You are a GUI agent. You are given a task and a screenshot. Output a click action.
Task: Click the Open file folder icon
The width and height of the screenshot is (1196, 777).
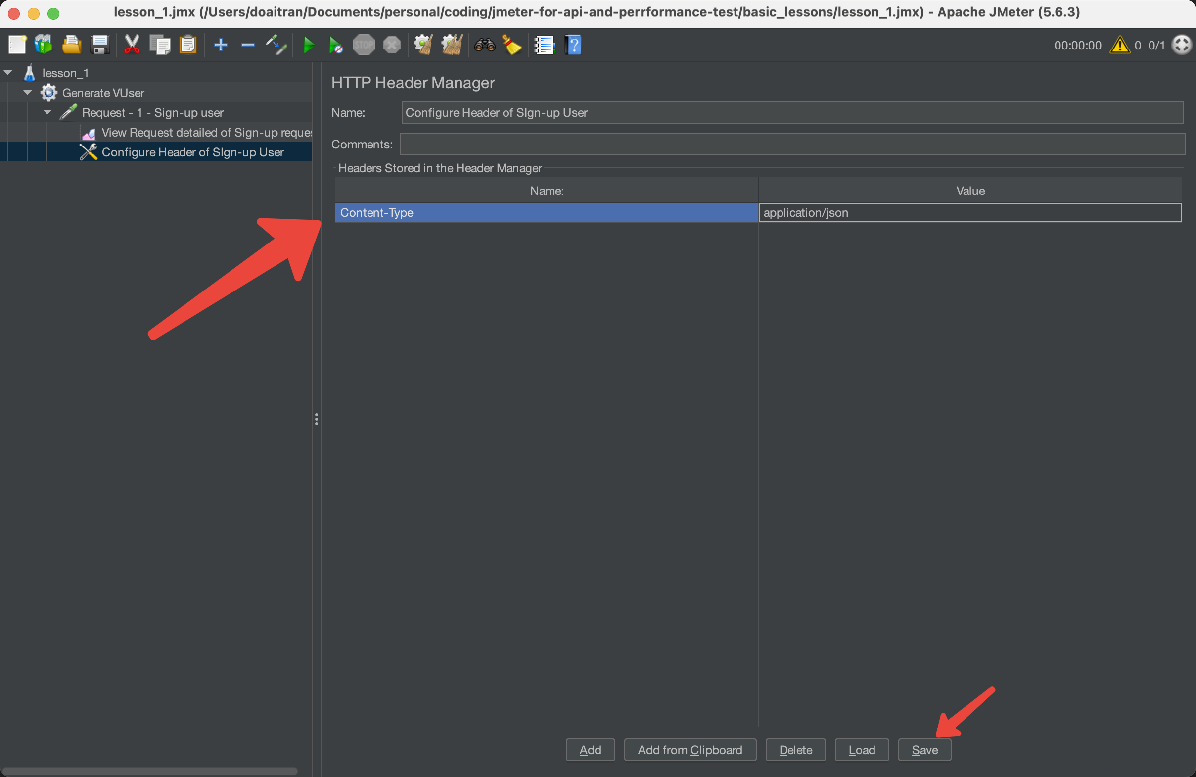72,45
